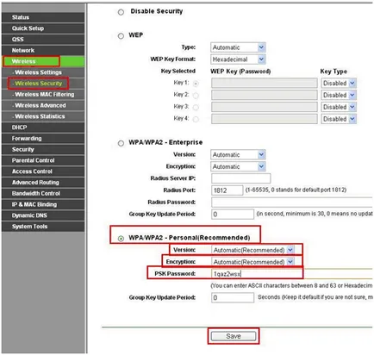Screen dimensions: 374x355
Task: Open the Enterprise Version dropdown
Action: point(238,155)
